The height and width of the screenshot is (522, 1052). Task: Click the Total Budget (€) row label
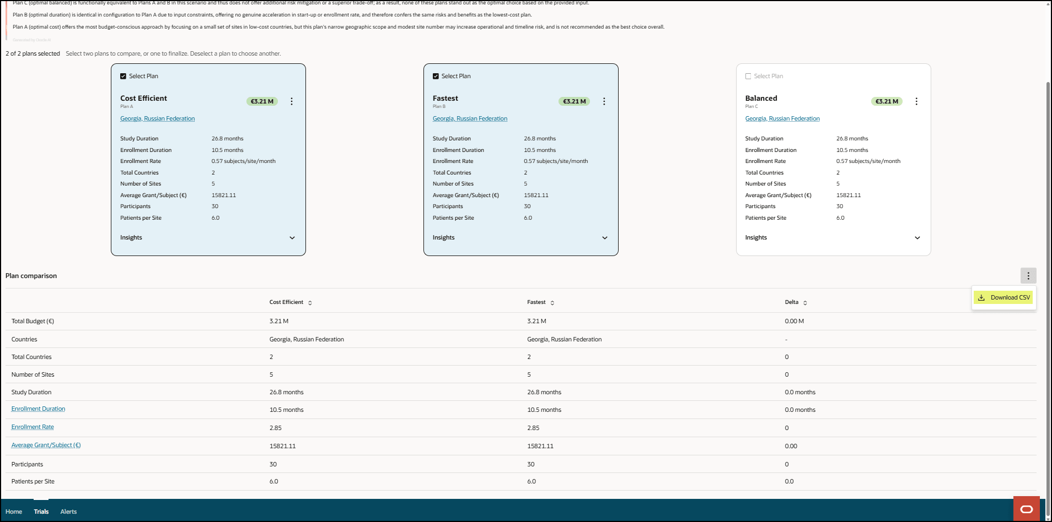[33, 321]
